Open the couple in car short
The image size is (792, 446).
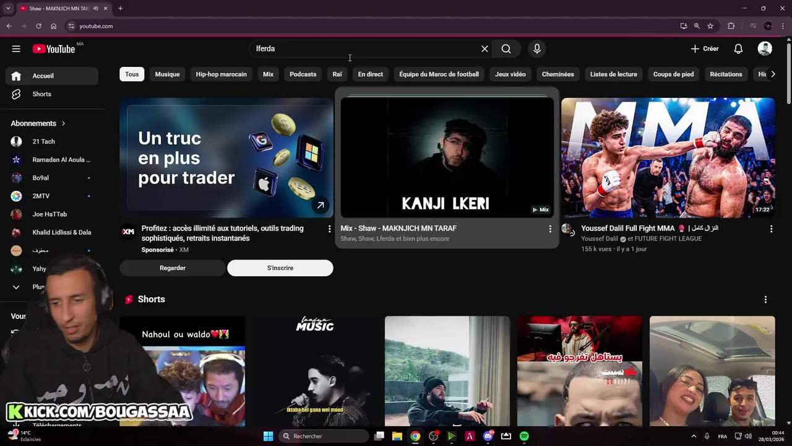[712, 371]
